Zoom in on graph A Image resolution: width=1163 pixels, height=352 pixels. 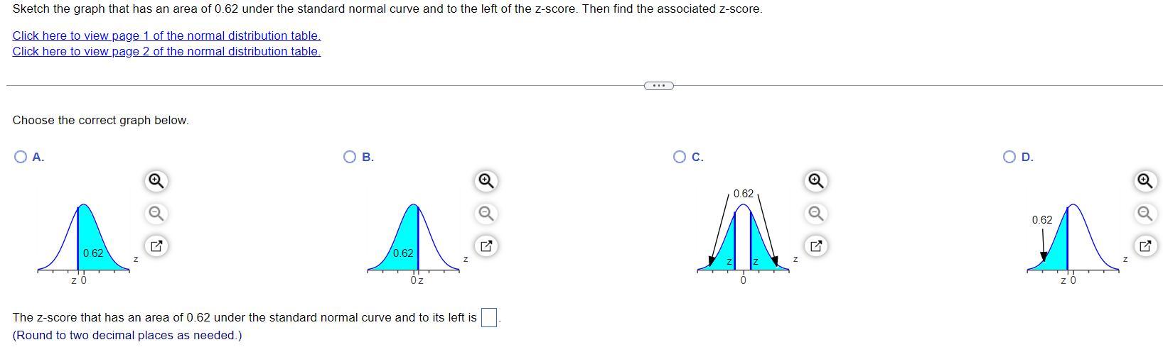point(156,181)
